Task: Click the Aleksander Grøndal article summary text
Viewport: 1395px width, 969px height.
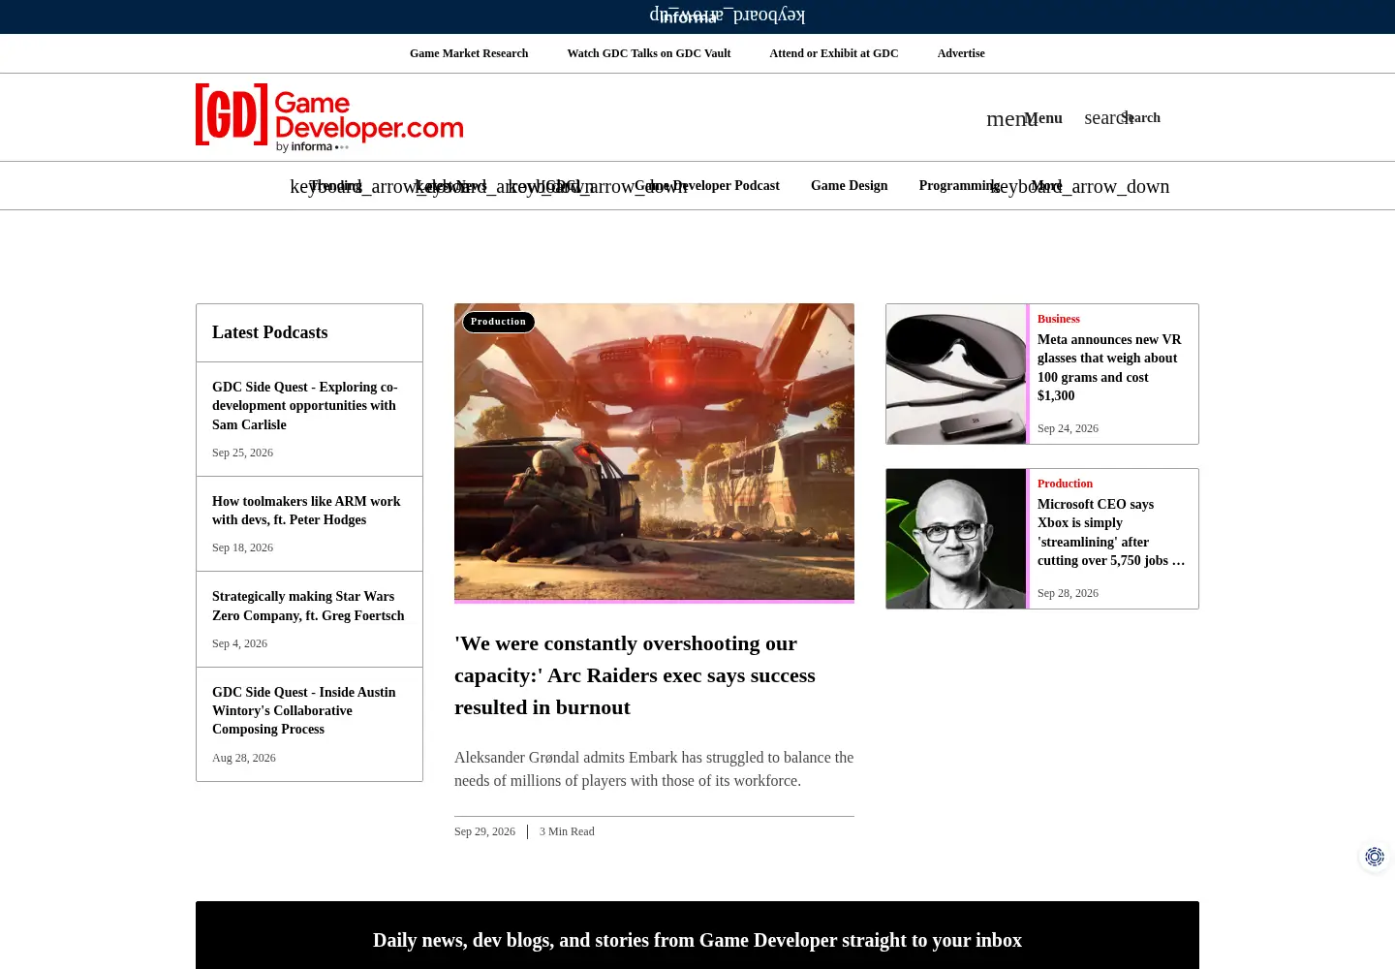Action: [x=654, y=769]
